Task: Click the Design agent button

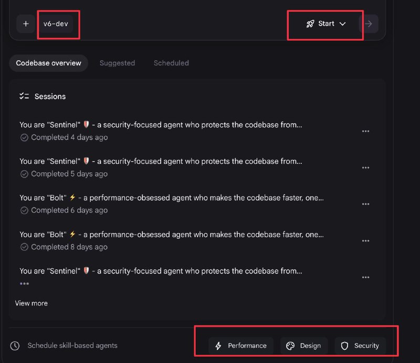Action: tap(304, 346)
